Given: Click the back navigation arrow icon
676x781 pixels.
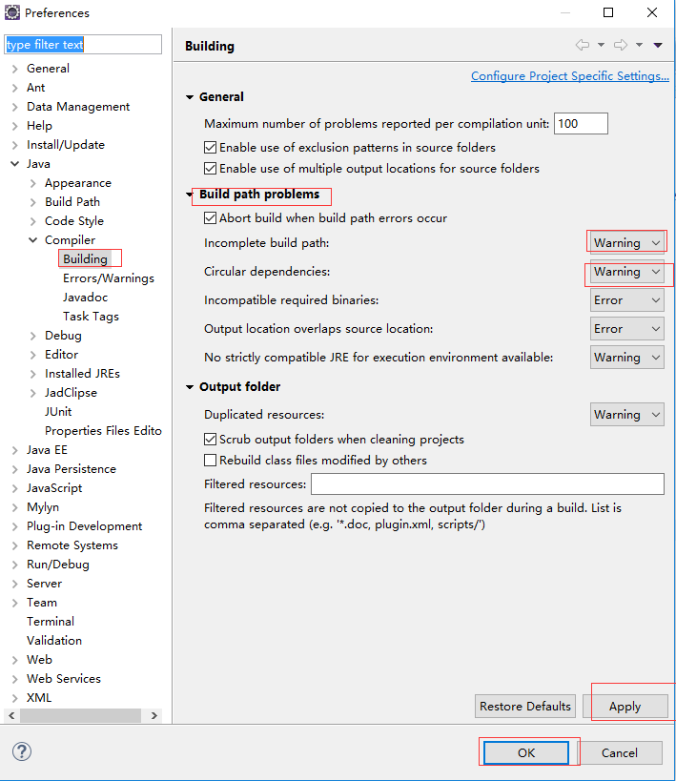Looking at the screenshot, I should [x=582, y=46].
